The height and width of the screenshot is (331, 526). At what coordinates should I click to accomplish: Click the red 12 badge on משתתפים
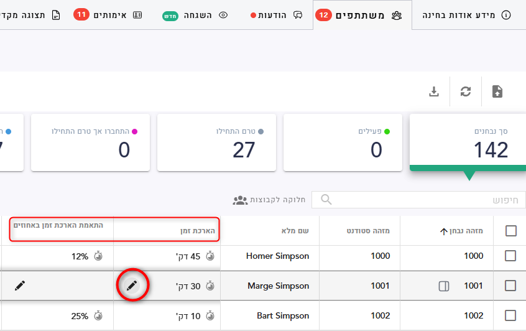[323, 15]
